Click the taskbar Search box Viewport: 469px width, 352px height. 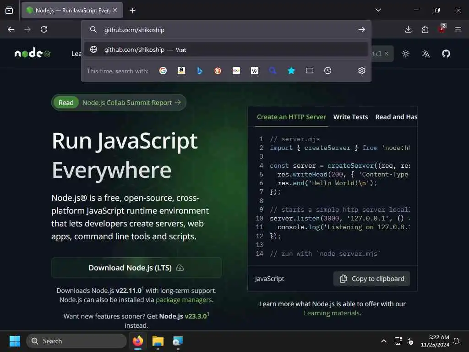tap(76, 341)
